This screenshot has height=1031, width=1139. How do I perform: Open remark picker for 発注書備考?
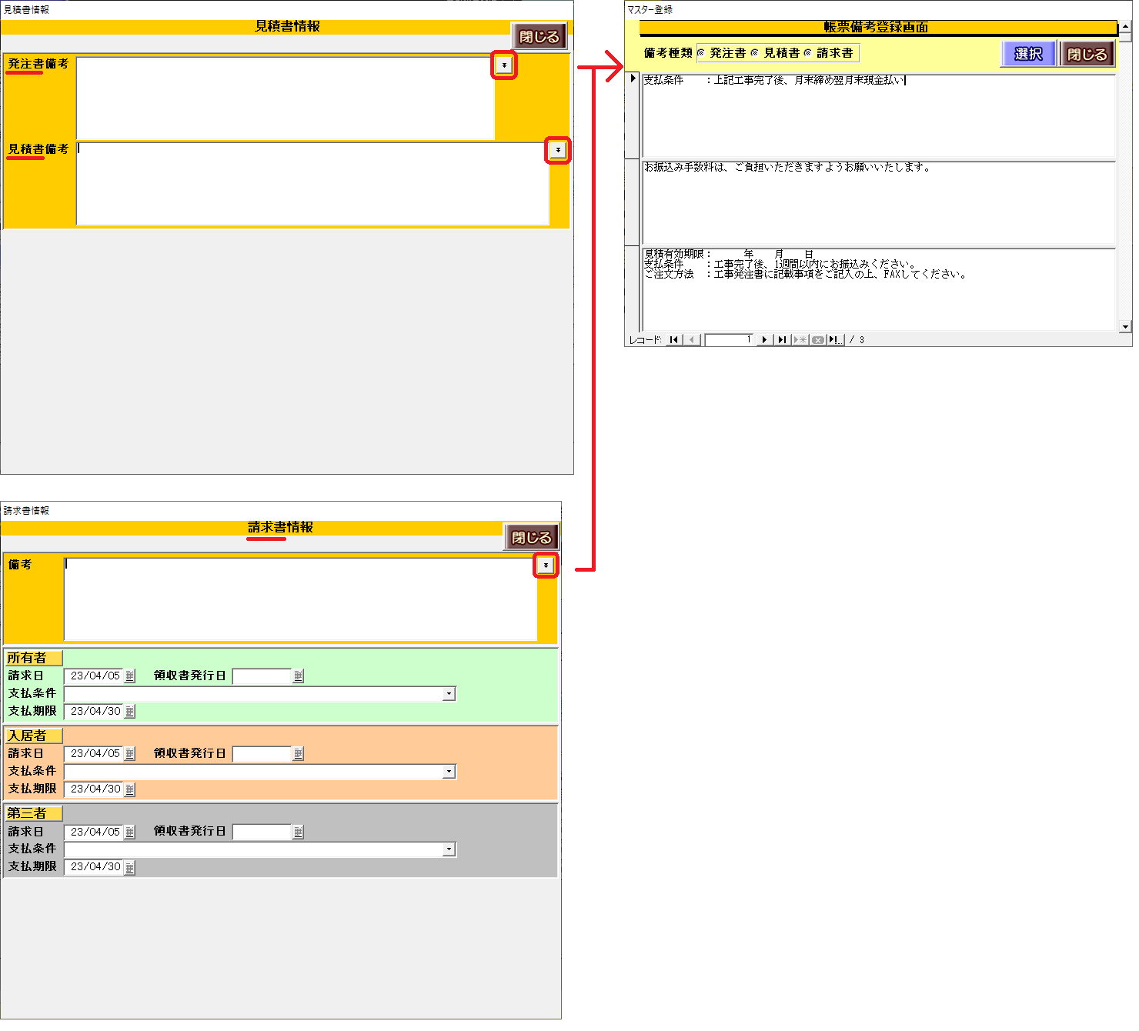[x=504, y=65]
